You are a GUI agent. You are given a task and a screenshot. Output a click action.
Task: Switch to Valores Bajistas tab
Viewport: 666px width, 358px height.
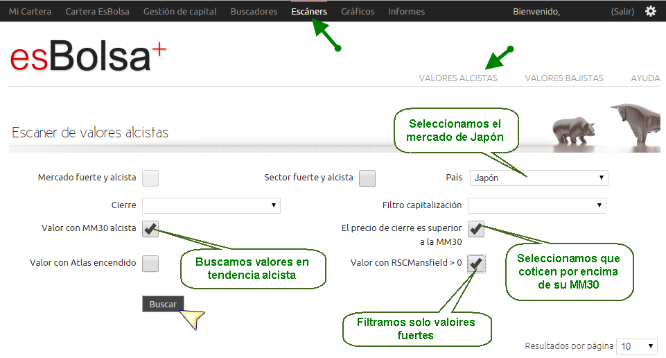564,78
